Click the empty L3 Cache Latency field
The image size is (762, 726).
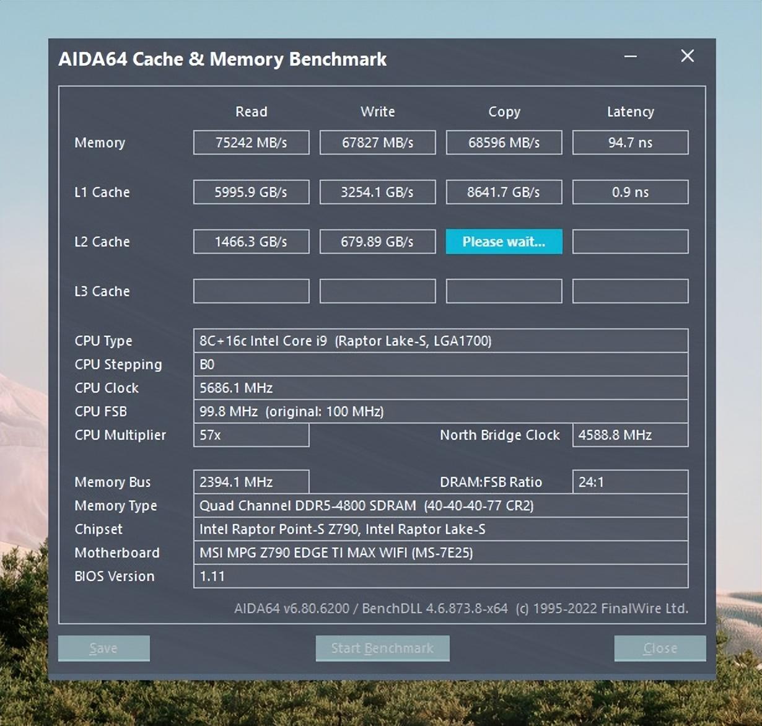coord(631,291)
